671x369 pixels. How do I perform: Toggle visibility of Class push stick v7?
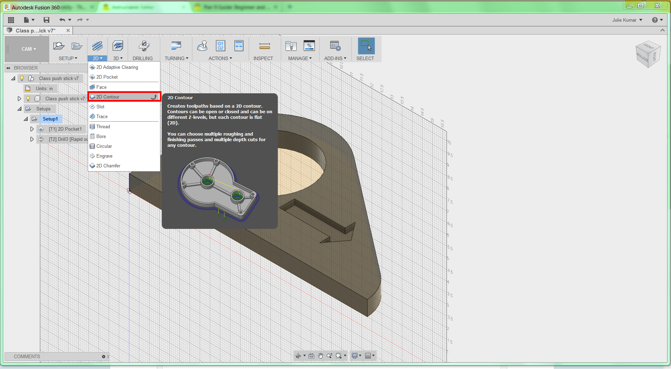[22, 78]
